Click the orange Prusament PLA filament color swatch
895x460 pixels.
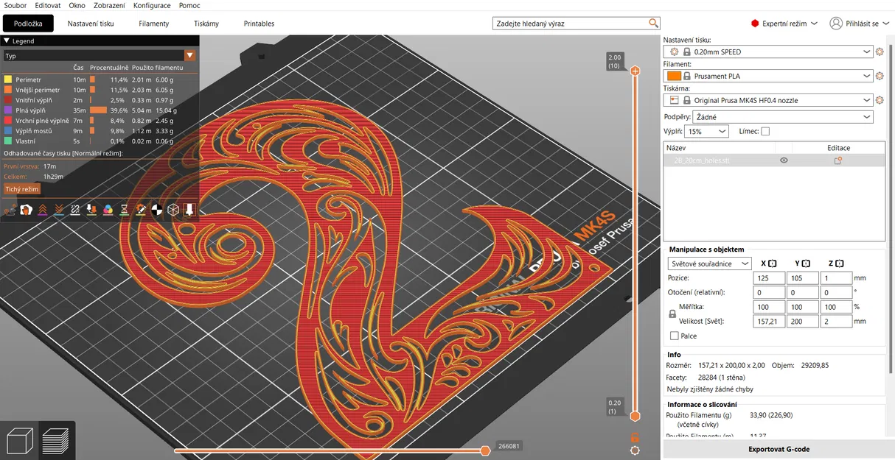click(x=674, y=76)
